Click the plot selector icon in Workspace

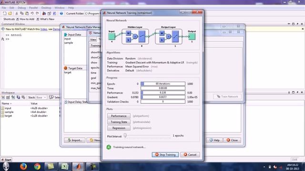[51, 97]
